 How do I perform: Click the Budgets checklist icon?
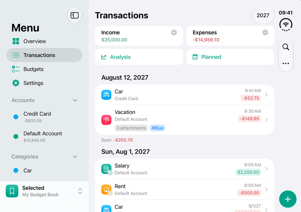tap(16, 69)
